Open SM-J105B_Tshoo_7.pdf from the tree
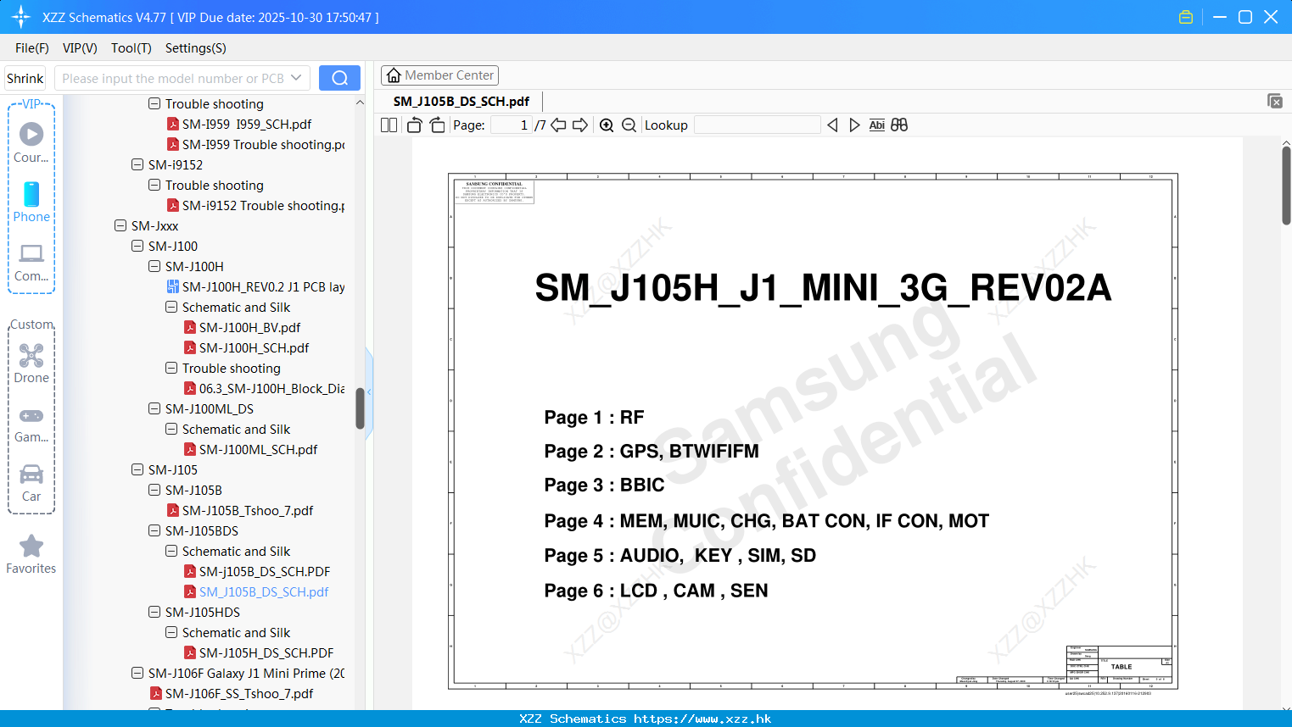Screen dimensions: 1292x727 click(247, 510)
